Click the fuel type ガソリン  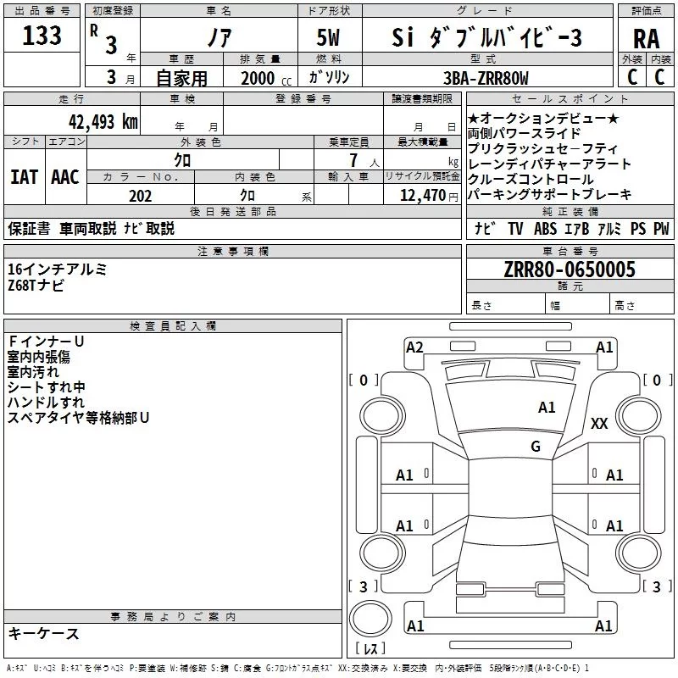point(329,77)
